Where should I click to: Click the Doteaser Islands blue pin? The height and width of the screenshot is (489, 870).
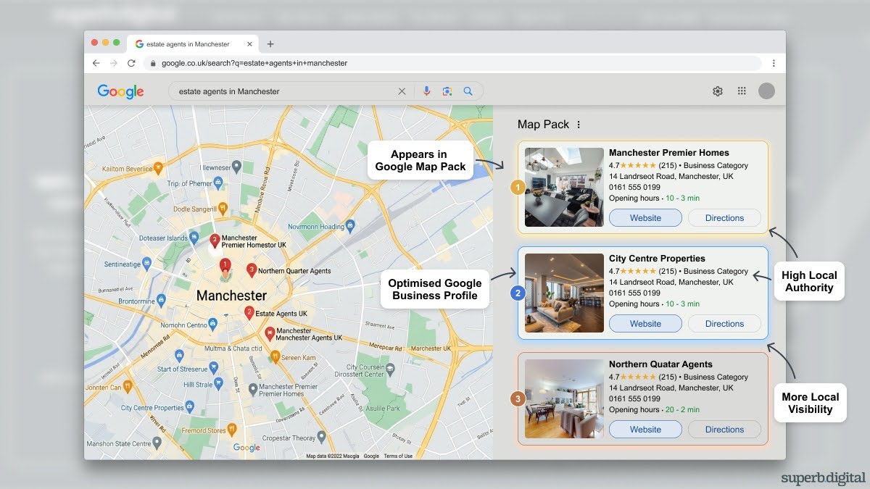coord(194,238)
